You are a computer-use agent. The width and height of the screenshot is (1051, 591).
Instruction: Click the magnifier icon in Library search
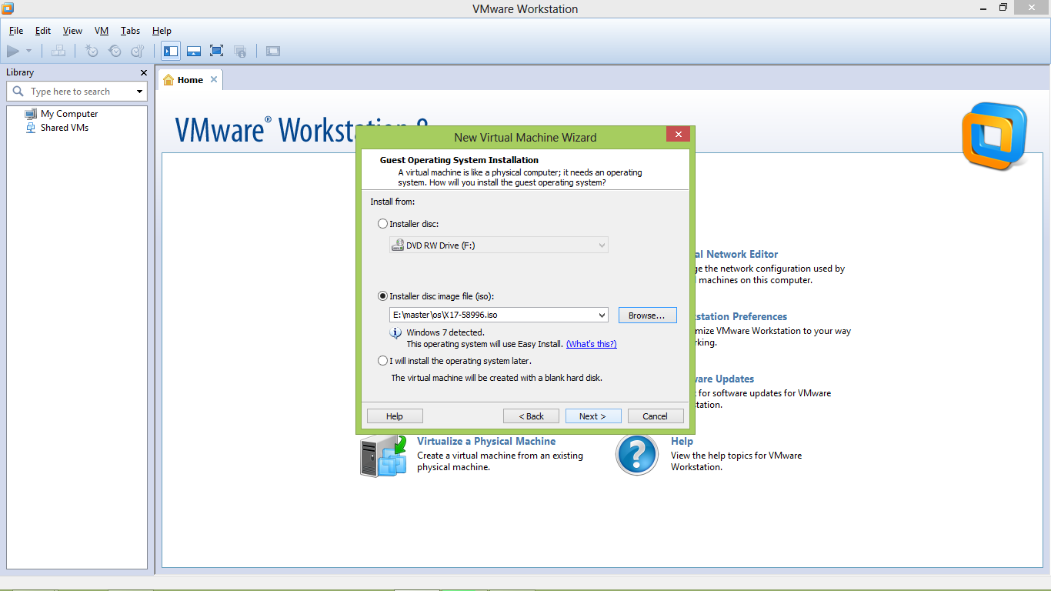[18, 92]
